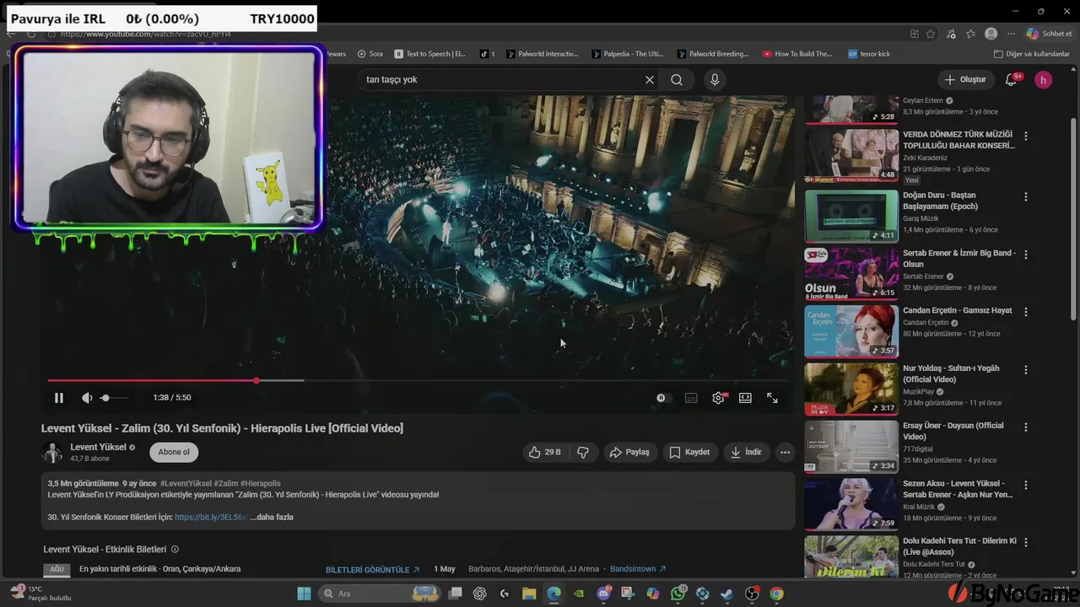The height and width of the screenshot is (607, 1080).
Task: Enter fullscreen mode in the player
Action: 772,398
